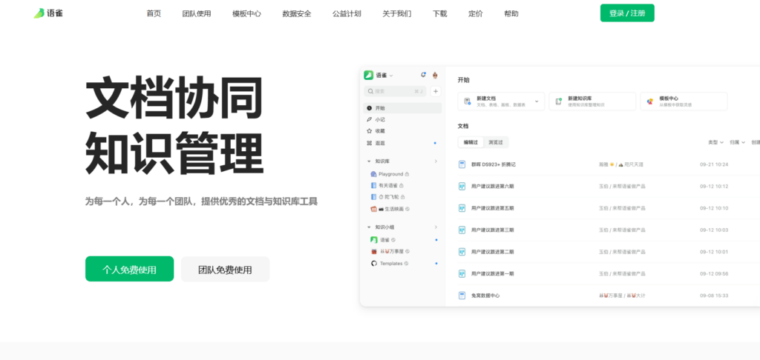
Task: Open 模板中心 in top navigation
Action: (246, 13)
